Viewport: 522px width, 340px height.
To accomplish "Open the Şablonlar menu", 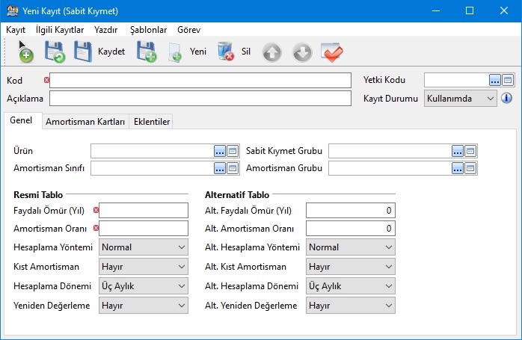I will click(x=148, y=30).
